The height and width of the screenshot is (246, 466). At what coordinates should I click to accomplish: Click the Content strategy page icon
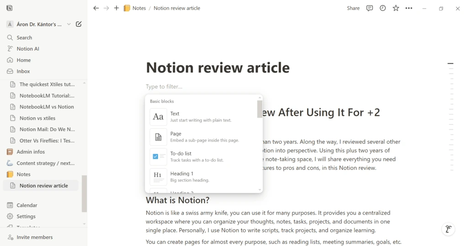10,163
